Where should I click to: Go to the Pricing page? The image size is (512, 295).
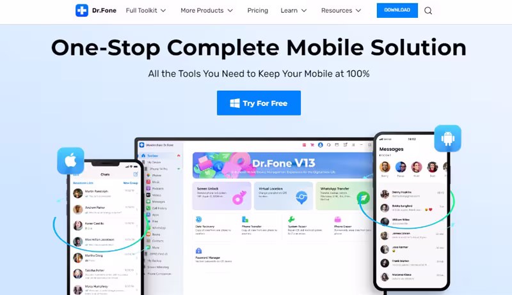coord(258,10)
